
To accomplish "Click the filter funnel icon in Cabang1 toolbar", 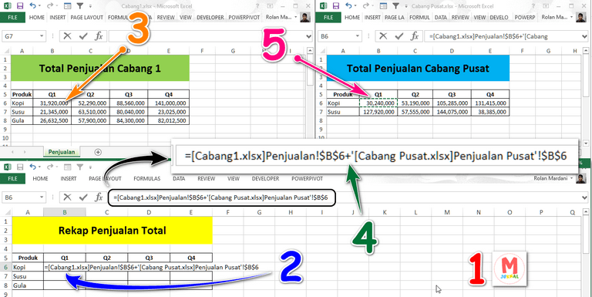I will 79,5.
